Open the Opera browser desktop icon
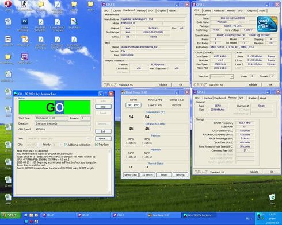This screenshot has height=225, width=282. [7, 4]
